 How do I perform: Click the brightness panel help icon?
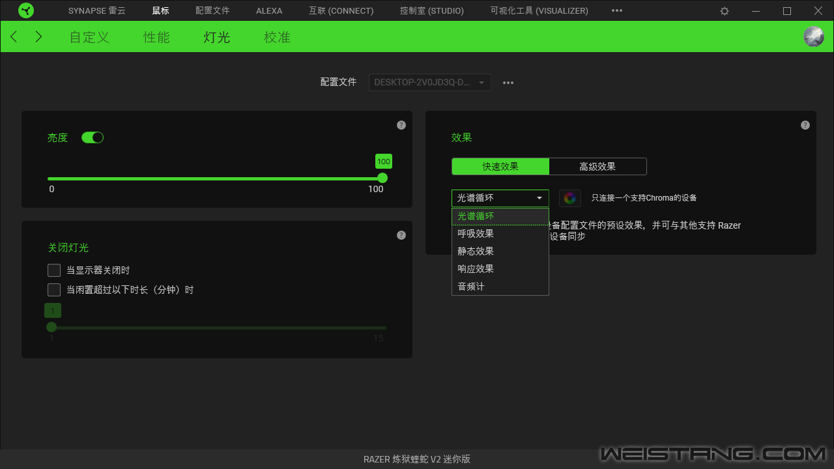(401, 125)
